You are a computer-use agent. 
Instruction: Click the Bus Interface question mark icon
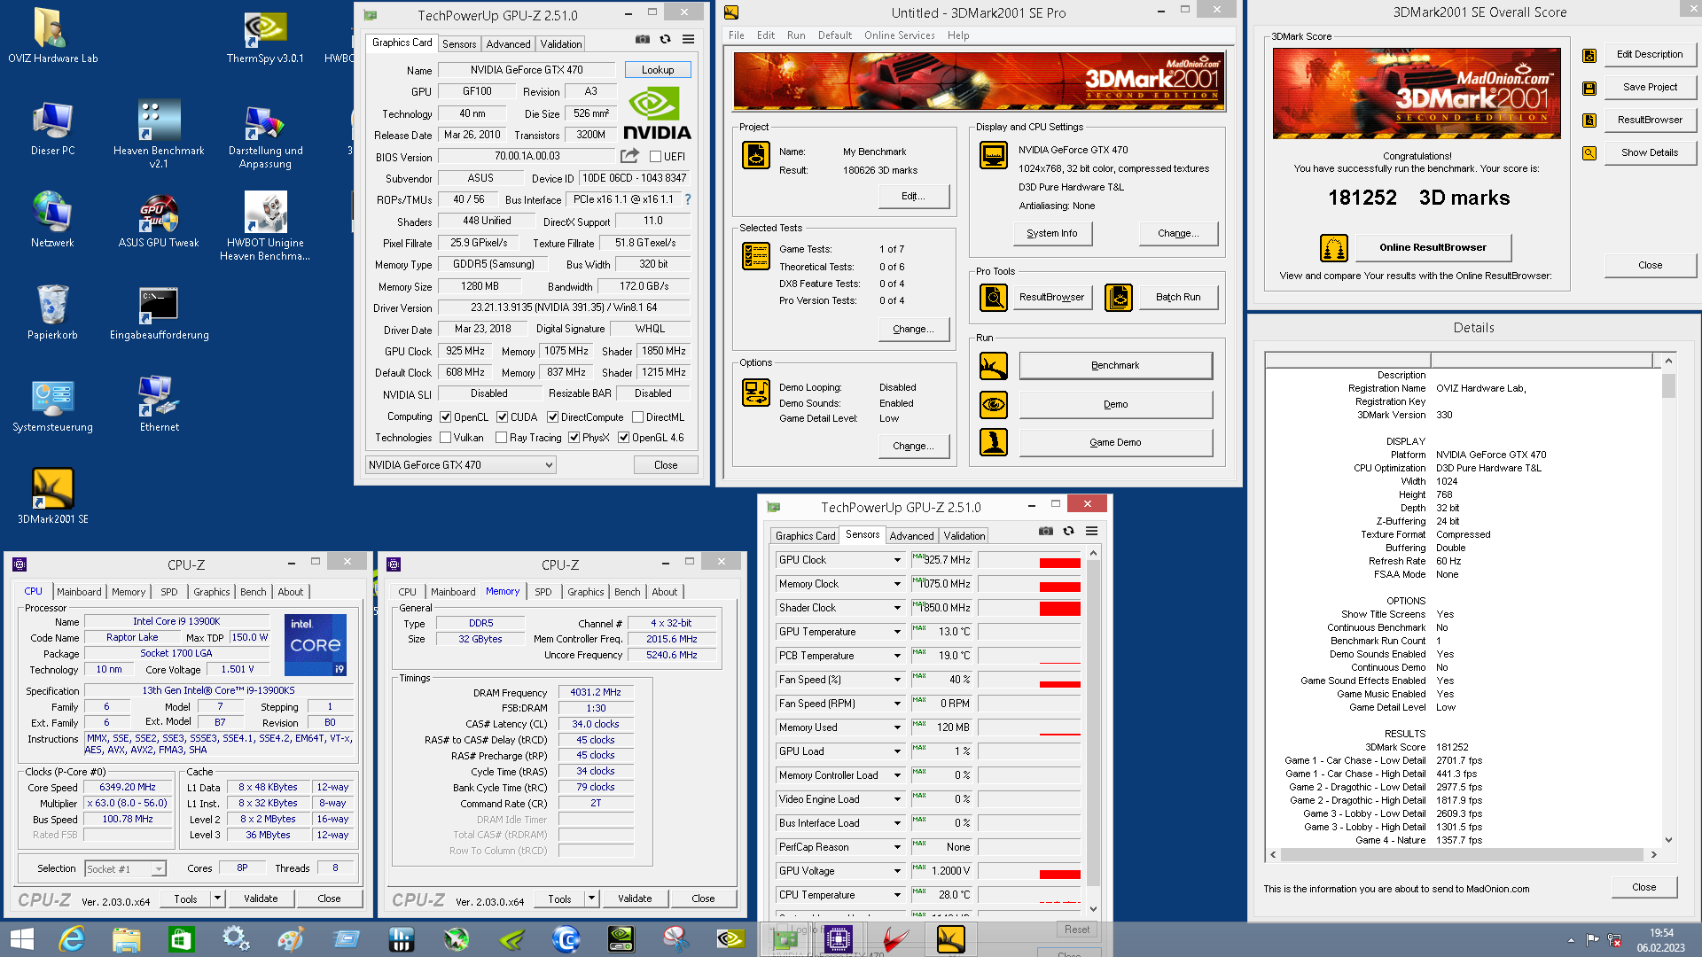(x=688, y=199)
